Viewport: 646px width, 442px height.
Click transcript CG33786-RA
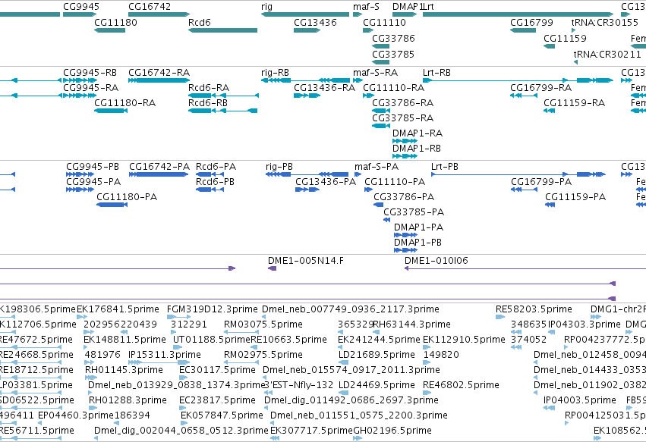[403, 103]
